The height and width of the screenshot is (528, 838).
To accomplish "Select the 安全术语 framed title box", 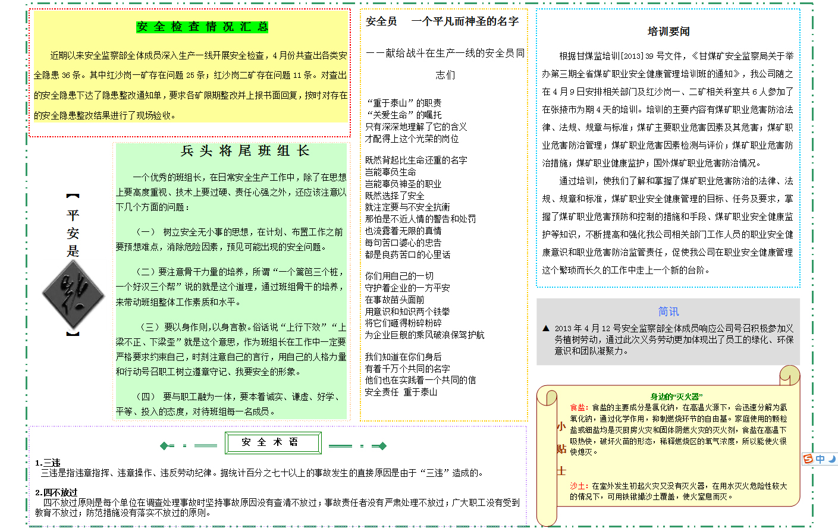I will (273, 442).
